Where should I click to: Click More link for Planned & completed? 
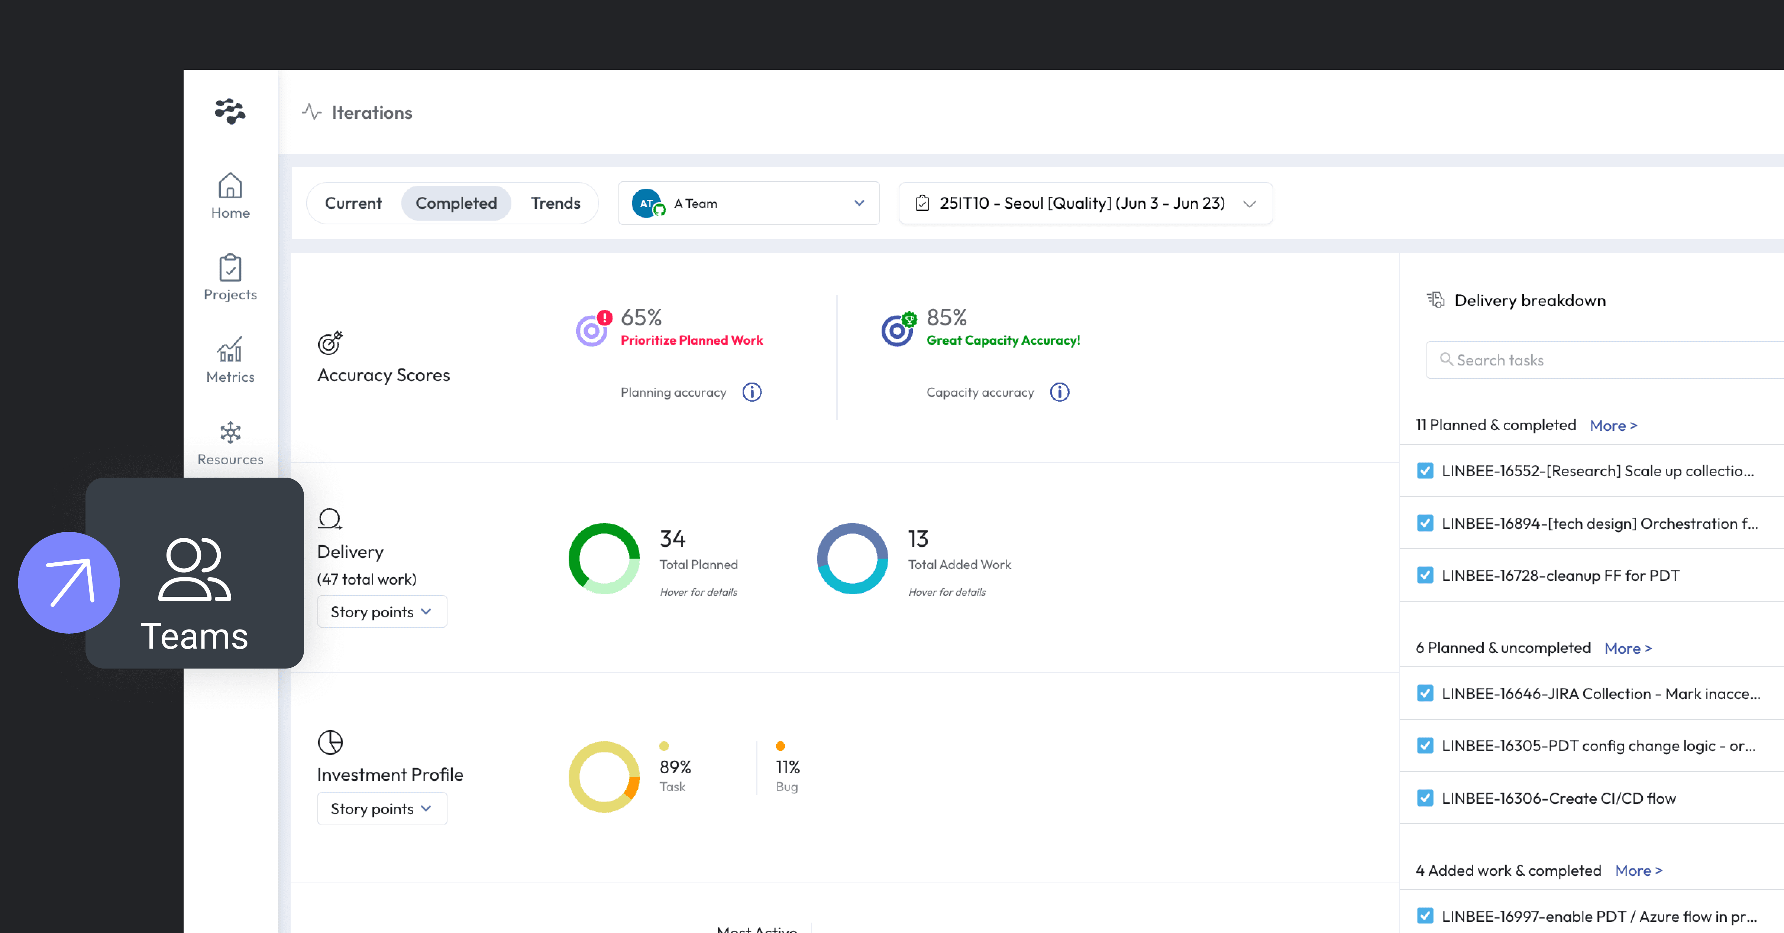coord(1613,426)
